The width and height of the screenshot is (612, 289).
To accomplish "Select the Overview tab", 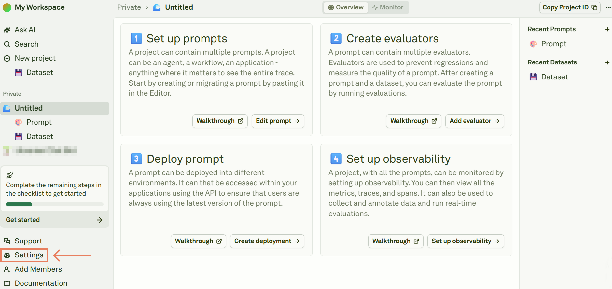I will point(346,7).
